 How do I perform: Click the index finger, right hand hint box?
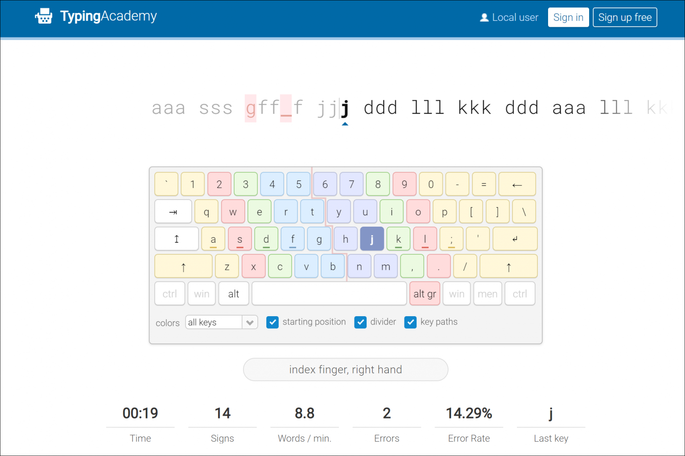coord(345,370)
